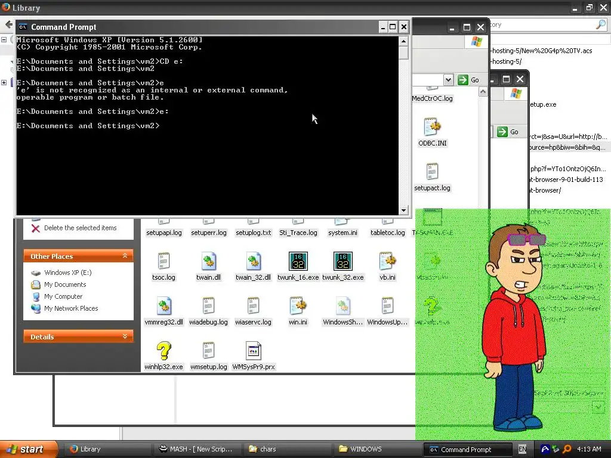Select the setupact.log file icon
611x458 pixels.
coord(432,171)
